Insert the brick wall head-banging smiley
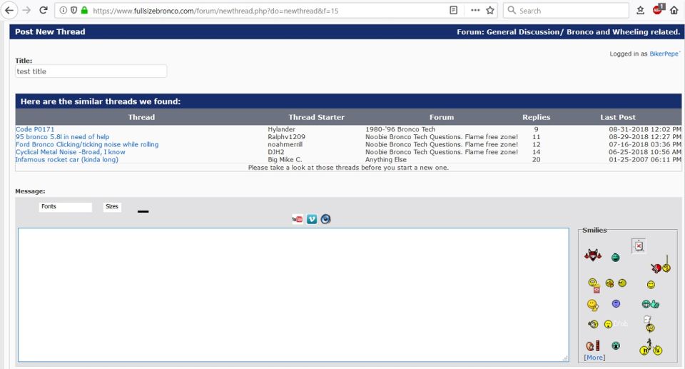This screenshot has height=369, width=685. point(593,346)
